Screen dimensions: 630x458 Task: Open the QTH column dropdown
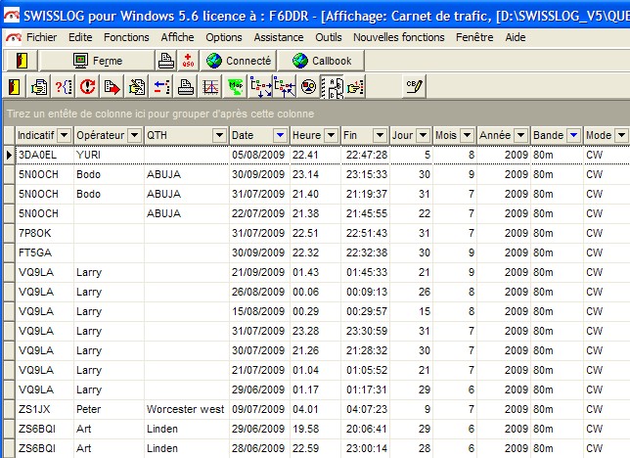point(219,135)
